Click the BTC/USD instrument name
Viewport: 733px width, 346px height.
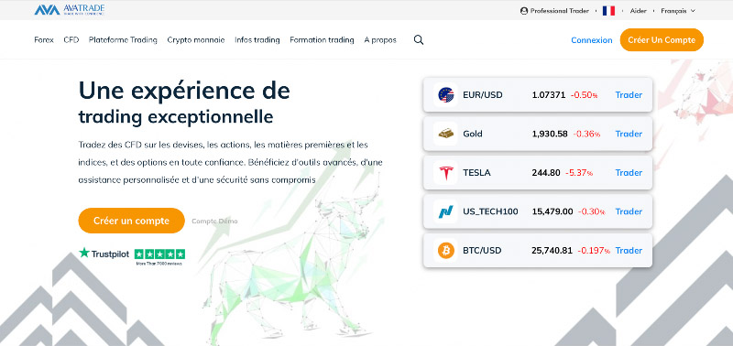(482, 251)
